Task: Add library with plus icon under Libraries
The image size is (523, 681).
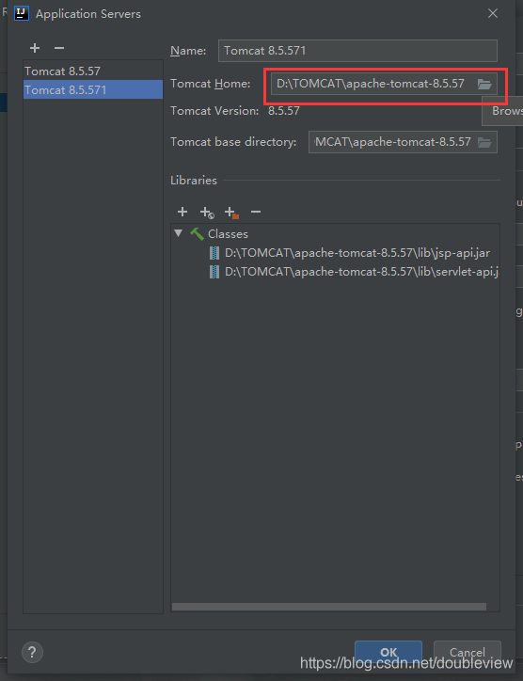Action: coord(182,212)
